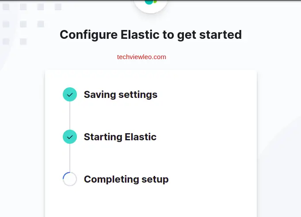This screenshot has height=217, width=301.
Task: Select the Saving settings step label
Action: pyautogui.click(x=120, y=94)
